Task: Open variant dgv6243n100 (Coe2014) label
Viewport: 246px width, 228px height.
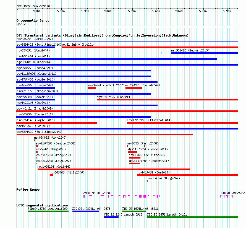Action: (114, 97)
